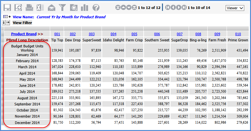Image resolution: width=251 pixels, height=131 pixels.
Task: Open the Viewer mode dropdown
Action: (x=236, y=8)
